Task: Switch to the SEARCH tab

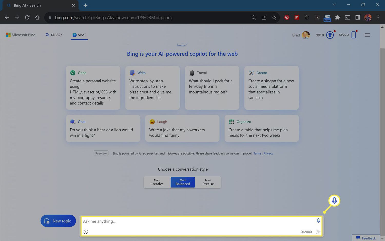Action: point(54,35)
